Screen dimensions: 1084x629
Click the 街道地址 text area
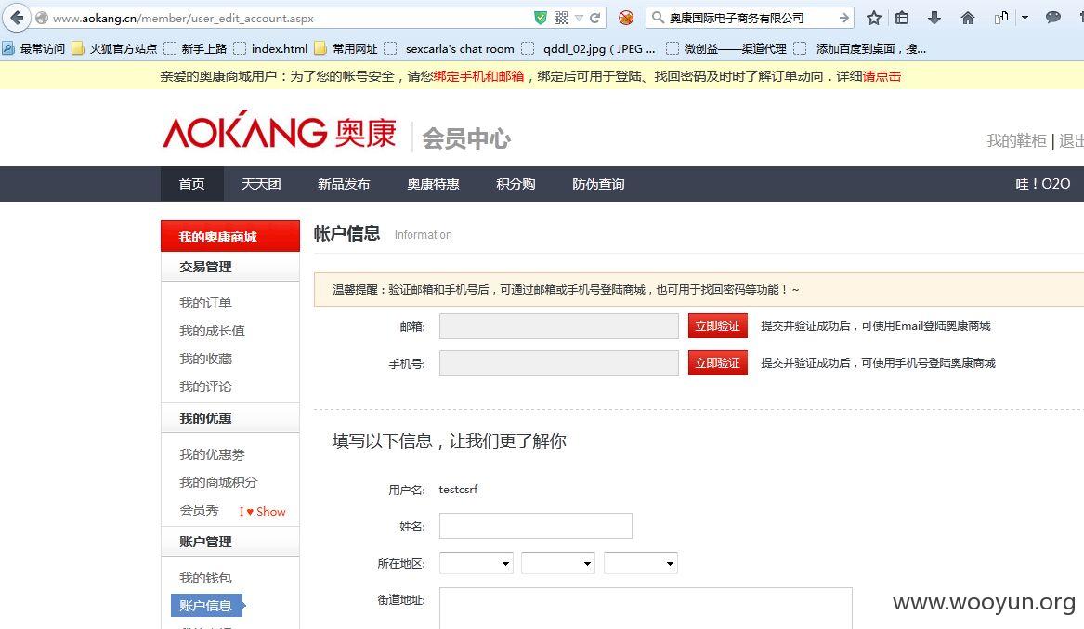646,609
